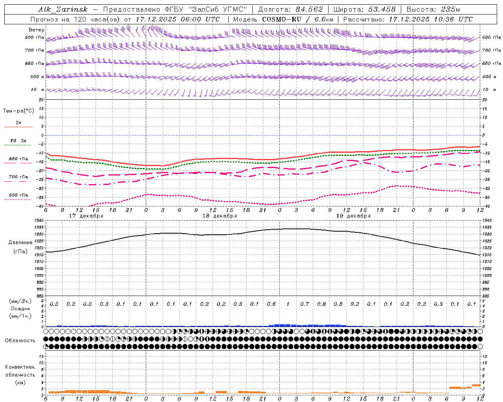Click the precipitation value "0.7"
Image resolution: width=503 pixels, height=402 pixels.
pos(305,304)
